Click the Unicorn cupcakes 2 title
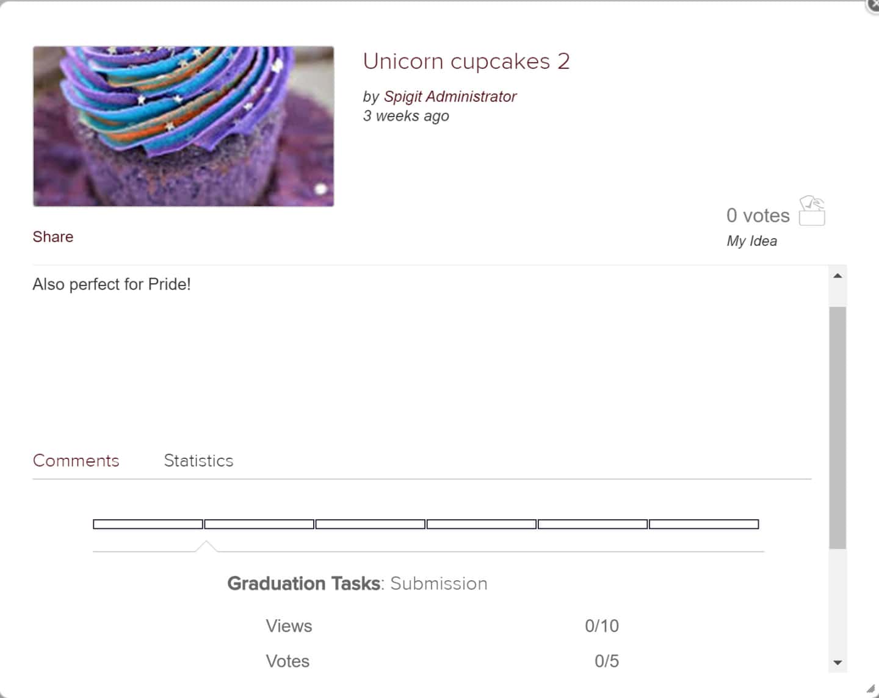Image resolution: width=879 pixels, height=698 pixels. click(466, 62)
